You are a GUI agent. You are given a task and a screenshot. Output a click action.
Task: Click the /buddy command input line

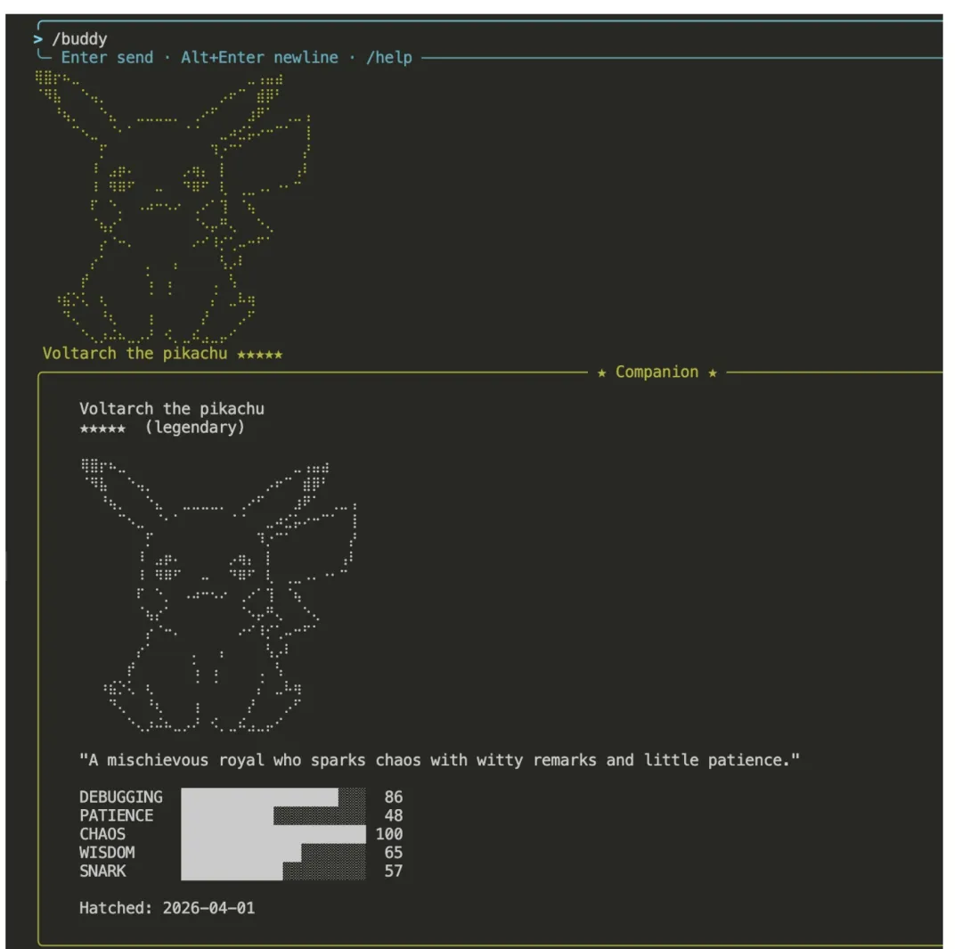(80, 39)
